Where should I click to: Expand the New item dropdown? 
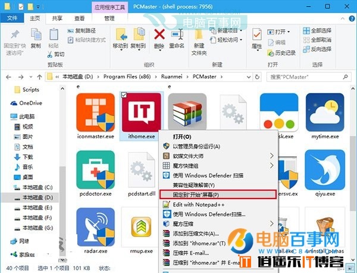[241, 30]
